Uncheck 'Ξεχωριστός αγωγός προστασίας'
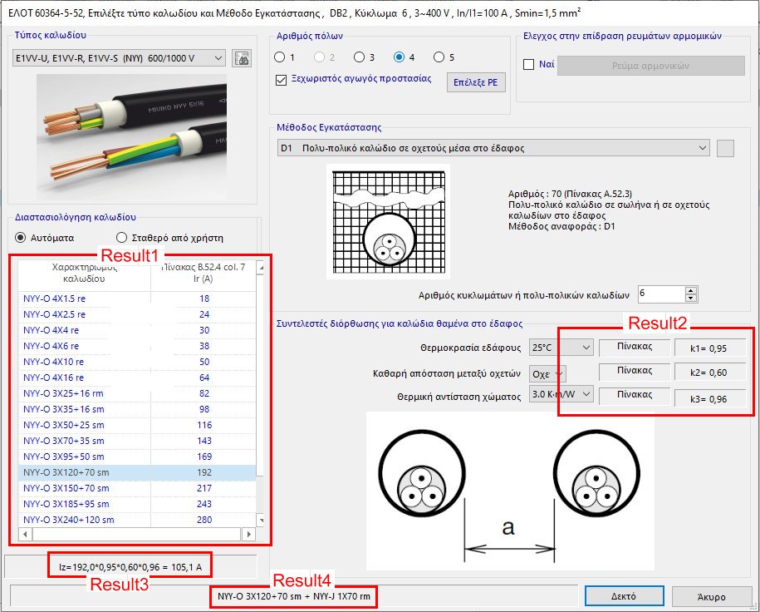The height and width of the screenshot is (612, 760). point(281,81)
